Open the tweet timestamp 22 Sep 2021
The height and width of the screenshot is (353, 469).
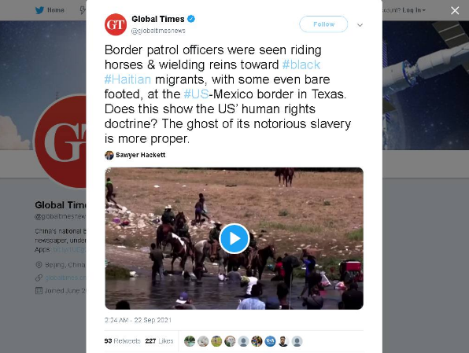138,320
